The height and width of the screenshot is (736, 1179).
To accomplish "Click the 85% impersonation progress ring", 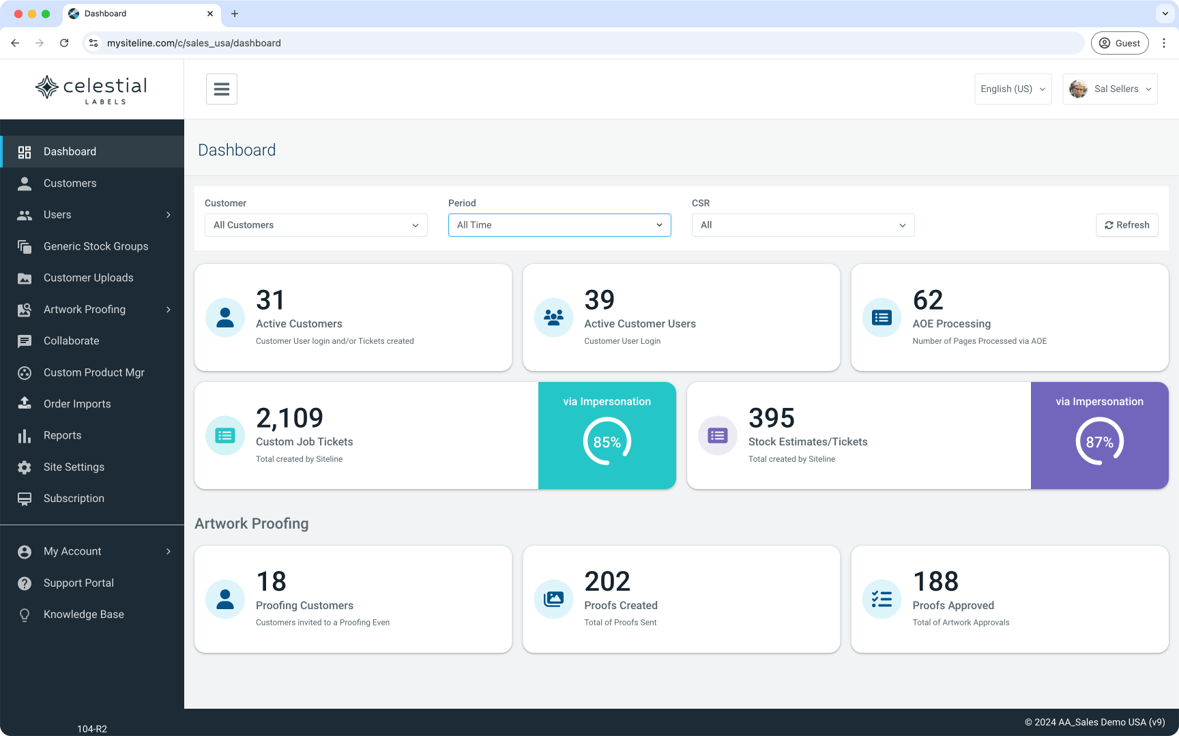I will (x=607, y=441).
